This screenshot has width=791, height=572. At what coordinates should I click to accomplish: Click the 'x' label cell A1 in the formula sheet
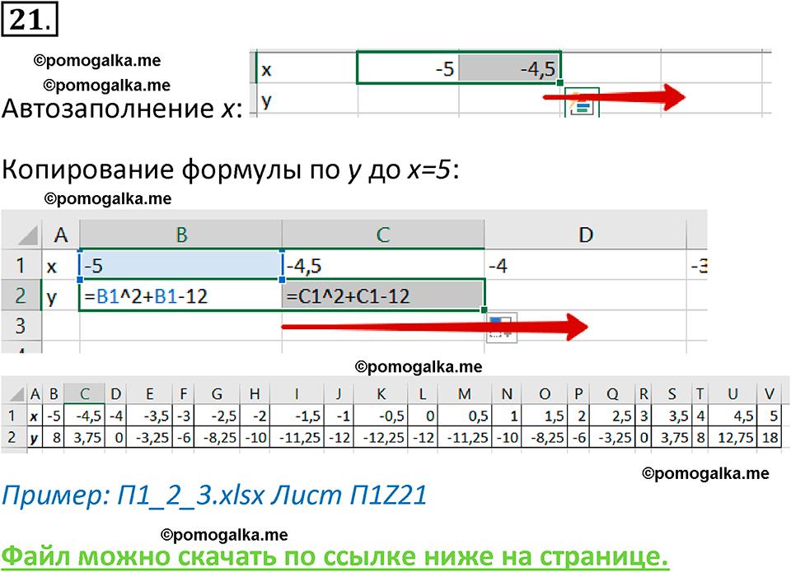click(60, 265)
